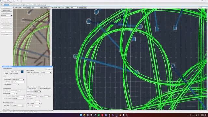Viewport: 208px width, 117px height.
Task: Click the Above Ground value field
Action: (13, 94)
